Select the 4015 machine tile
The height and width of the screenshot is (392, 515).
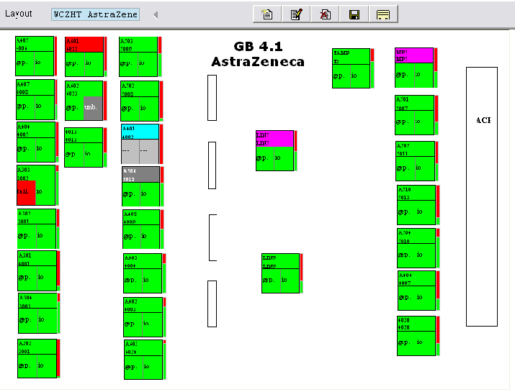point(84,147)
